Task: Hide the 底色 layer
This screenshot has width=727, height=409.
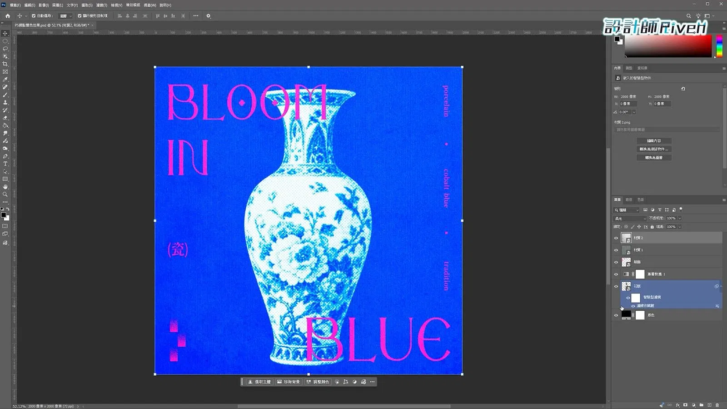Action: pyautogui.click(x=616, y=315)
